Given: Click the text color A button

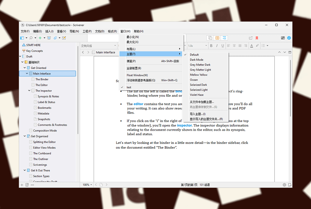Looking at the screenshot, I should [x=251, y=46].
